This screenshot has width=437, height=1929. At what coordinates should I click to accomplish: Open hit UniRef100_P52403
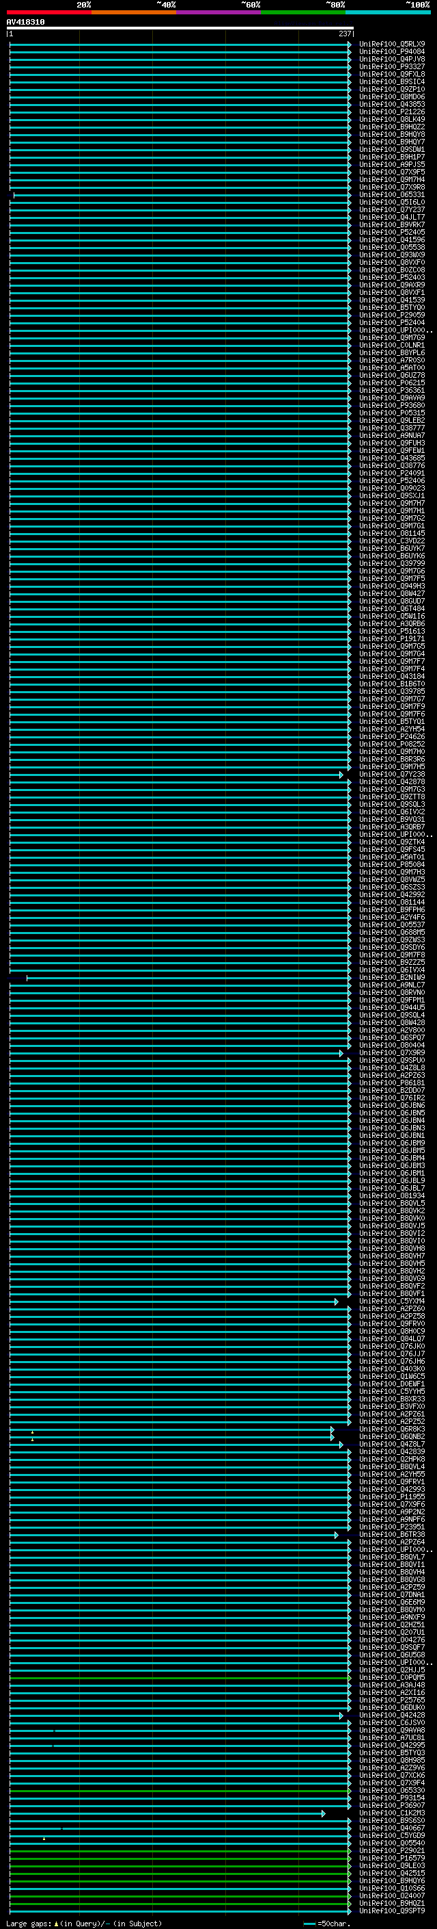pyautogui.click(x=391, y=277)
